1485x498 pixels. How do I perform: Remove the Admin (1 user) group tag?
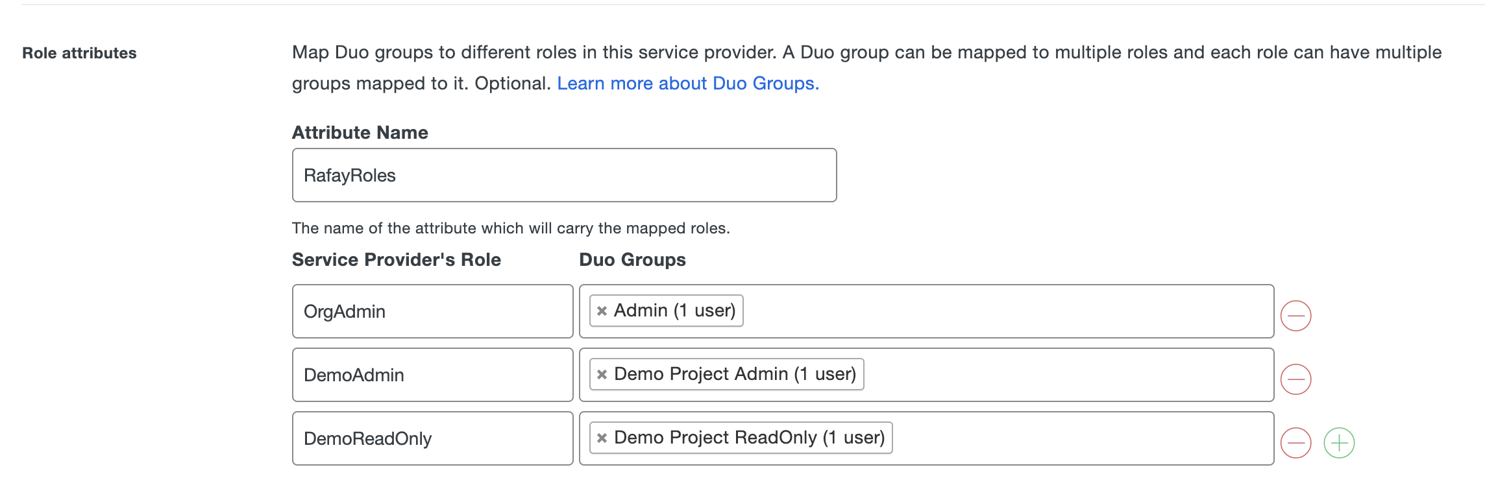pyautogui.click(x=602, y=311)
